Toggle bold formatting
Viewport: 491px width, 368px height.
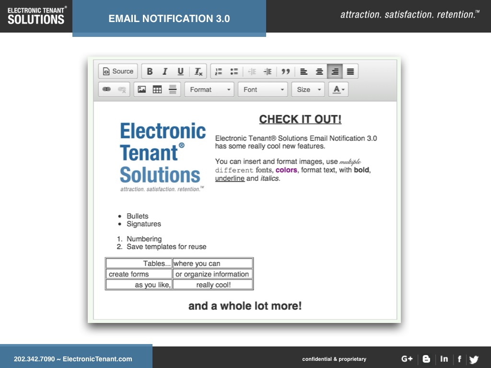[150, 71]
